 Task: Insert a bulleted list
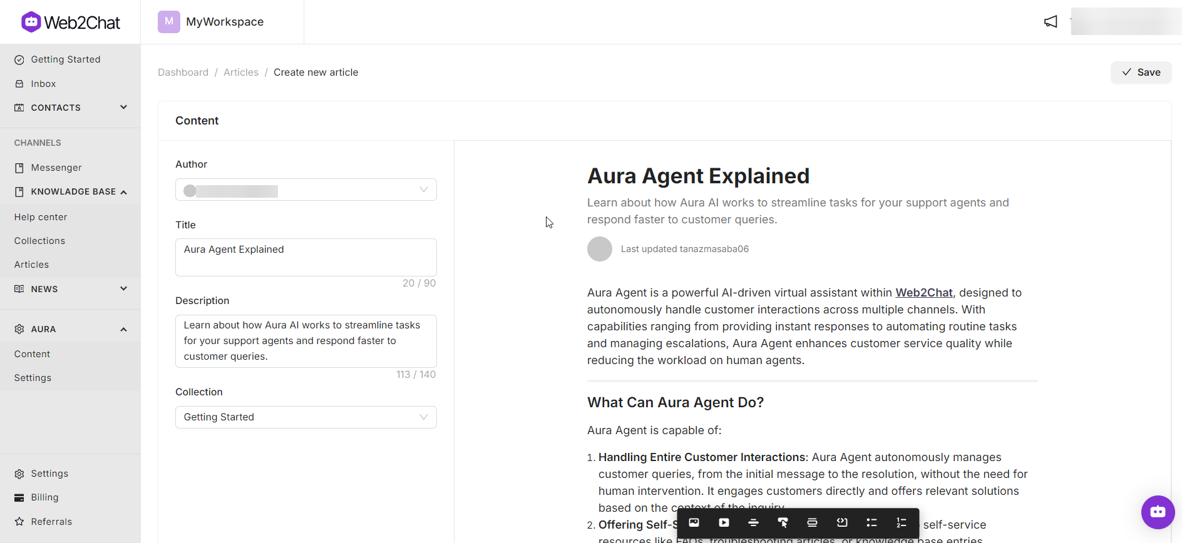871,522
